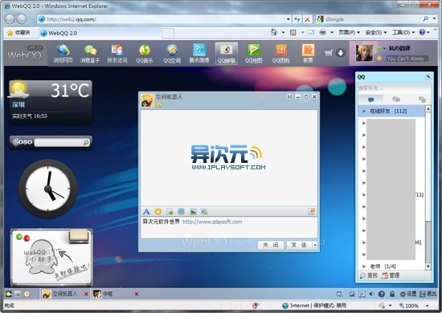Click the weather widget icon in bottom-left bar
The height and width of the screenshot is (313, 442).
click(x=9, y=295)
